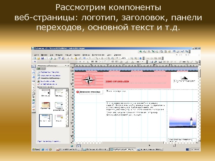Click the Paste clipboard icon
Image resolution: width=215 pixels, height=161 pixels.
tap(76, 58)
